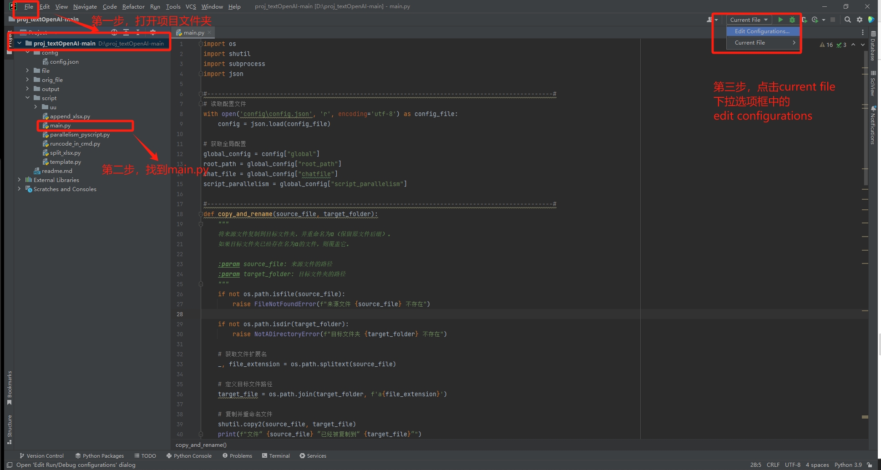Screen dimensions: 881x470
Task: Open Project panel options gear
Action: point(153,32)
